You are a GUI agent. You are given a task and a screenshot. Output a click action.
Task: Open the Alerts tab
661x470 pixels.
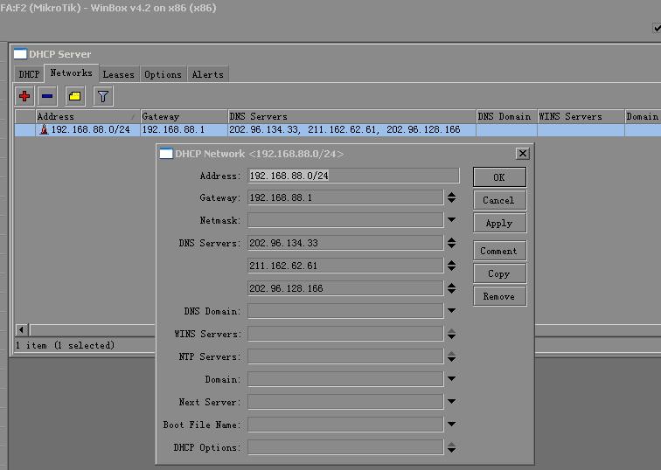click(208, 74)
